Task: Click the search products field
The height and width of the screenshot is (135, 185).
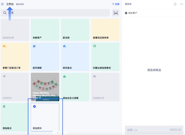Action: coord(56,13)
